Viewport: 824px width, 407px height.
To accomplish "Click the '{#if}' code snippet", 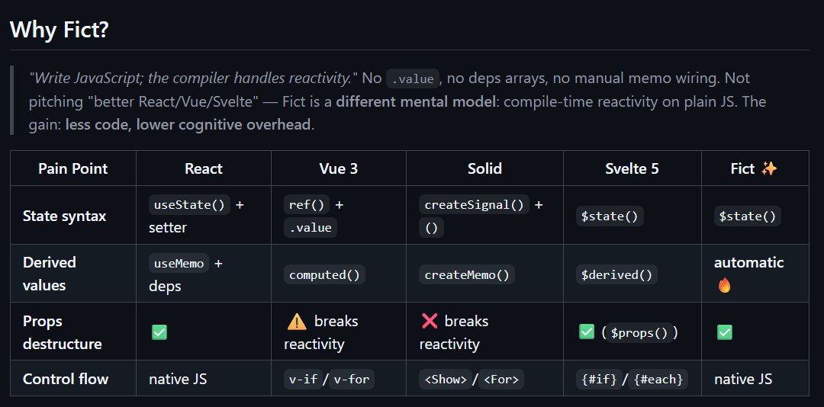I will pos(598,379).
